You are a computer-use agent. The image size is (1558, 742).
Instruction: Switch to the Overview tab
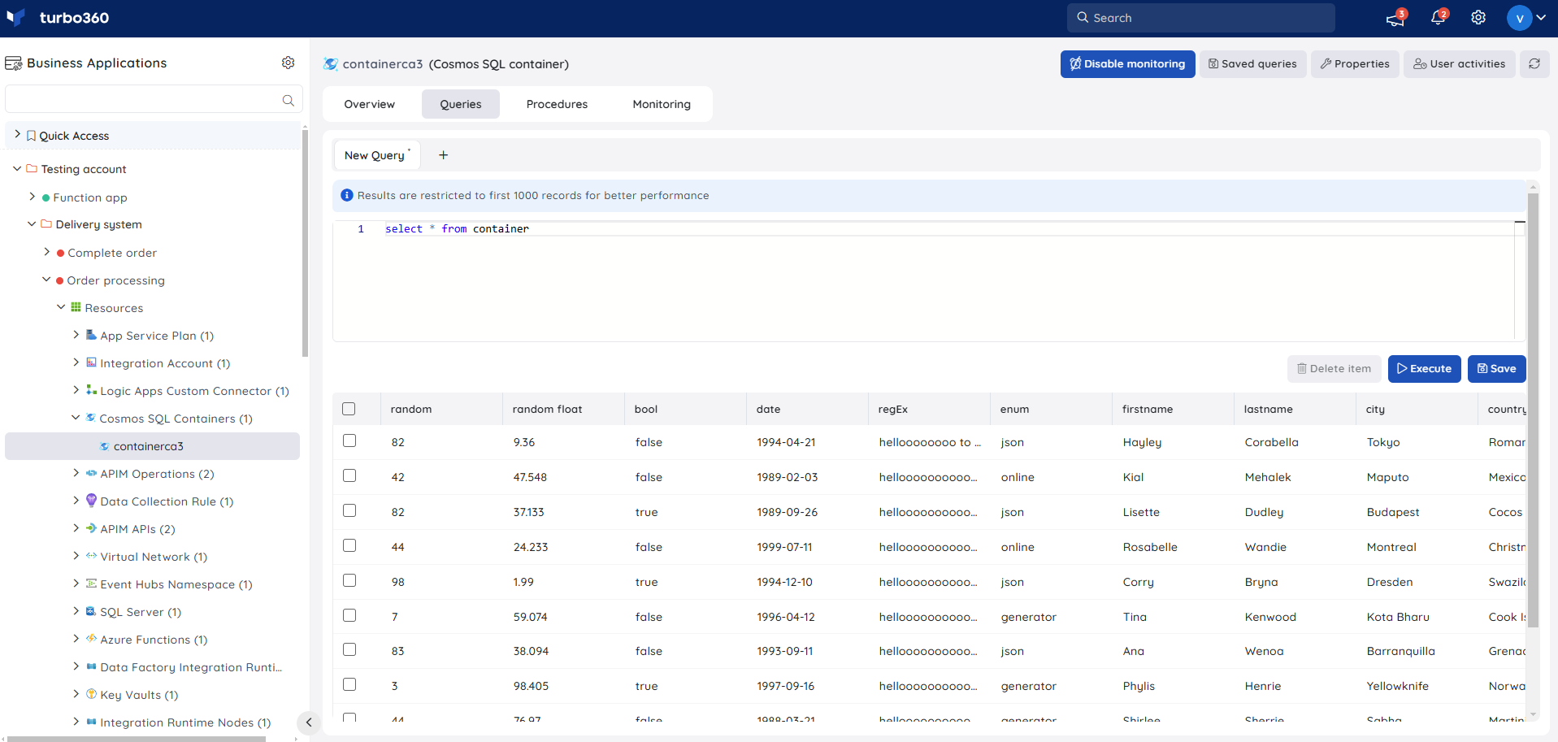click(x=369, y=104)
